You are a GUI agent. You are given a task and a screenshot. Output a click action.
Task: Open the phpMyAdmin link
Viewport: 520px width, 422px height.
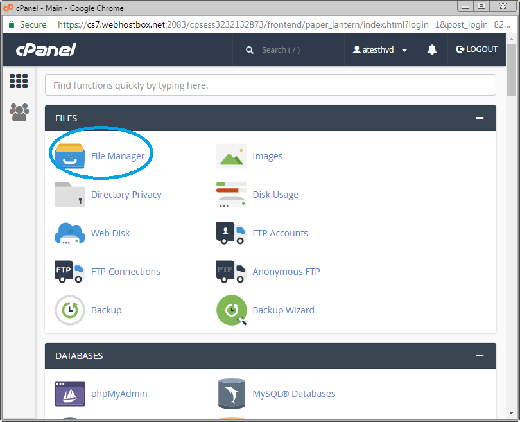[x=119, y=394]
